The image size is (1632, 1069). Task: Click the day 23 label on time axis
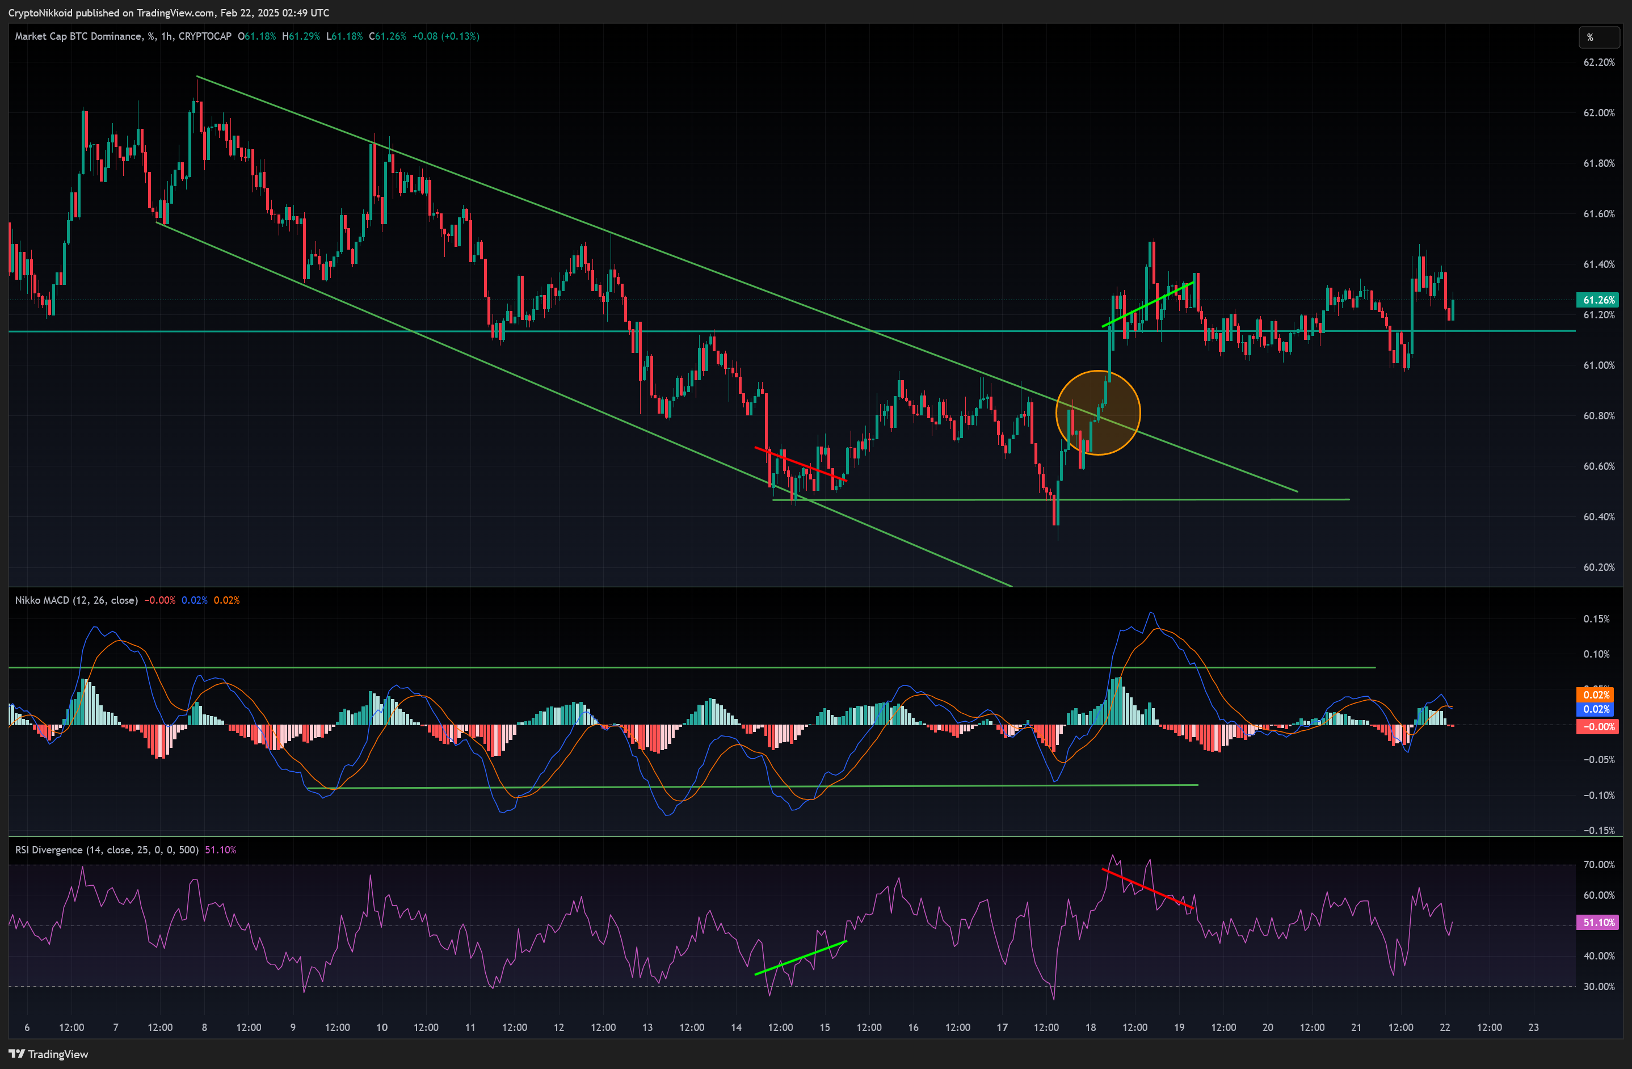[x=1534, y=1027]
